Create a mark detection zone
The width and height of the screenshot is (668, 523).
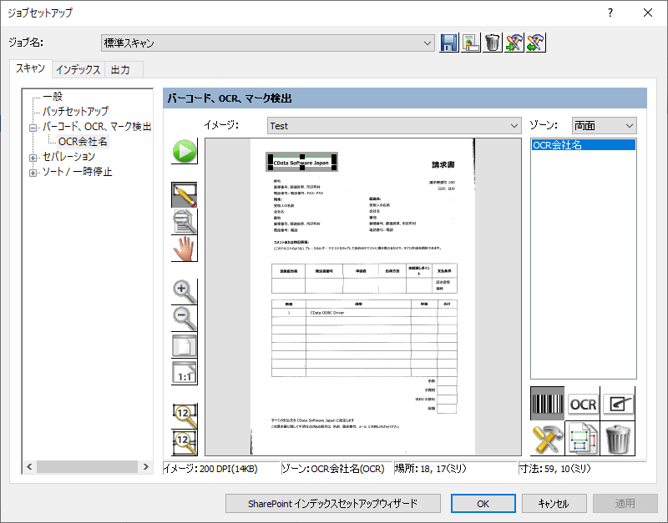pyautogui.click(x=618, y=404)
